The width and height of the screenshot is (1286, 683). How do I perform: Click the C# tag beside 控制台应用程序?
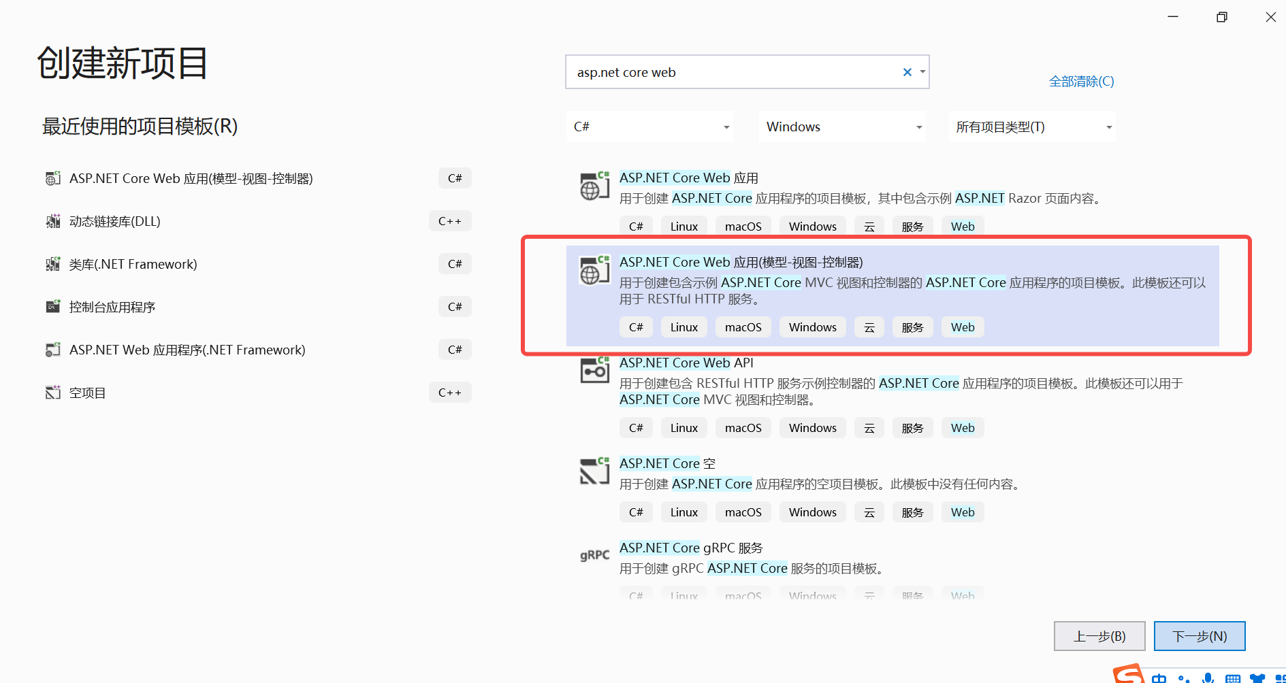click(455, 307)
